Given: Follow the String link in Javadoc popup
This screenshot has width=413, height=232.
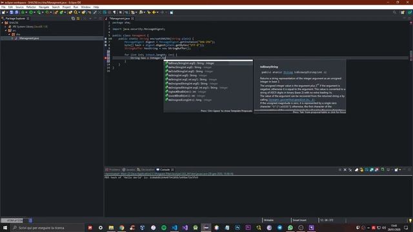Looking at the screenshot, I should click(288, 72).
